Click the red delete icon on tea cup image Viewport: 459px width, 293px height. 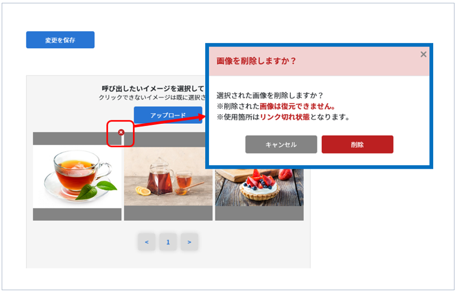point(121,132)
